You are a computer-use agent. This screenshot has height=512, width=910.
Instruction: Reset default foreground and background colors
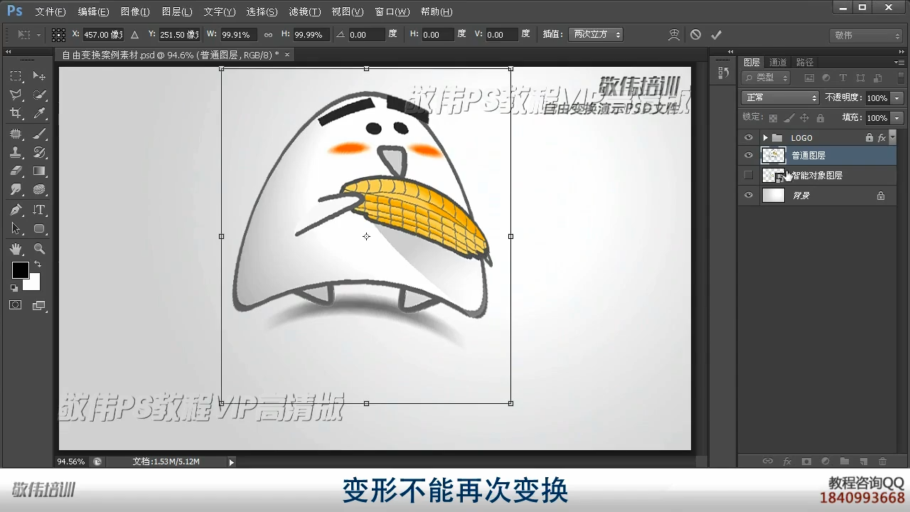[x=14, y=288]
